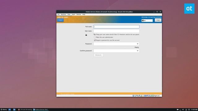This screenshot has width=198, height=111.
Task: Click into the Password field
Action: click(x=116, y=44)
